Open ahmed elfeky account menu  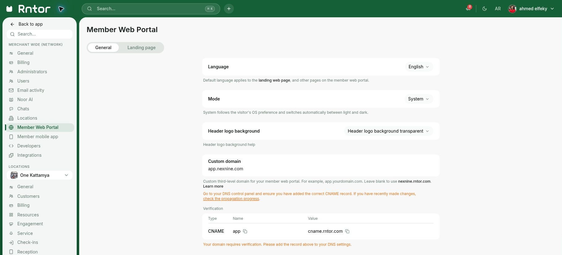point(531,9)
